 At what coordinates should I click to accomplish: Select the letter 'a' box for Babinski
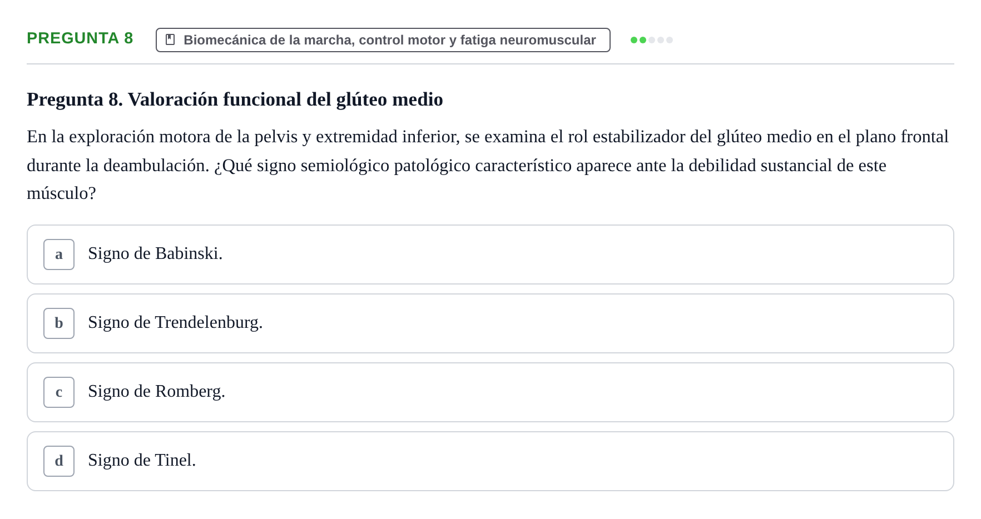coord(59,254)
